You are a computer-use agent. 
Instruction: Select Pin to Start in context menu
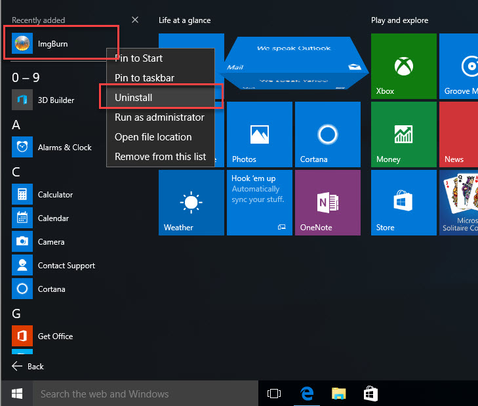tap(161, 58)
